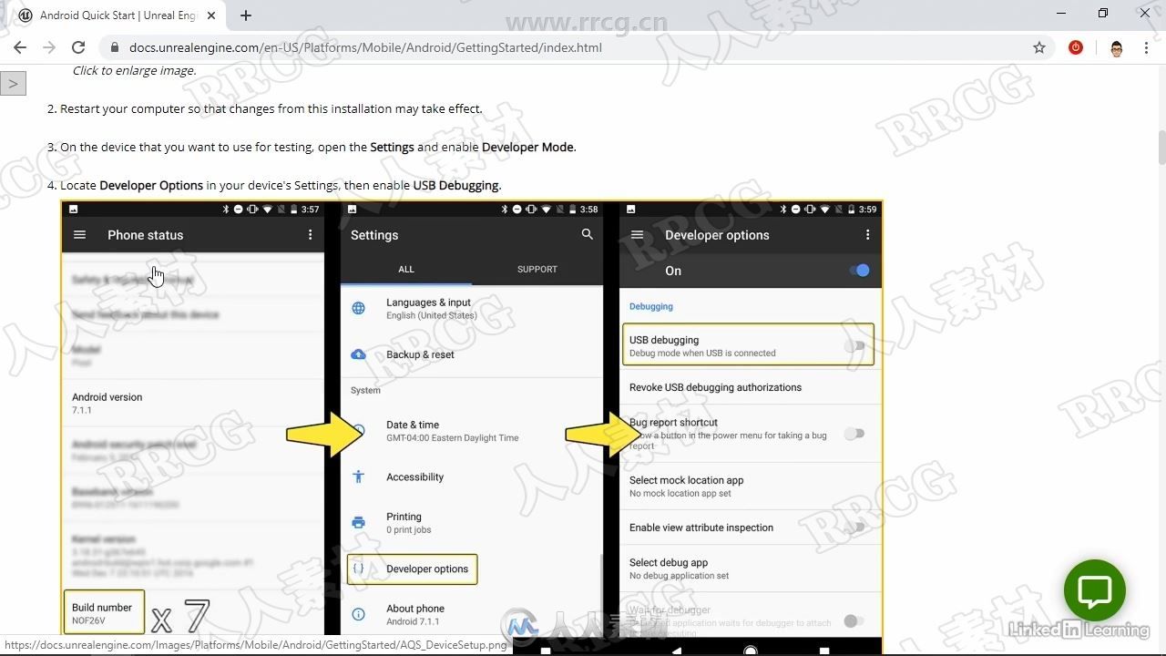Click the "Click to enlarge image." caption
Image resolution: width=1166 pixels, height=656 pixels.
tap(134, 70)
